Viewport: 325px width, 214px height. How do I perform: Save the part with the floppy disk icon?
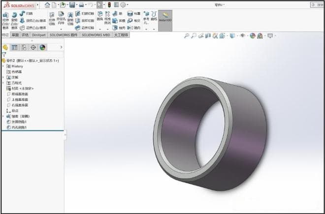tap(72, 5)
